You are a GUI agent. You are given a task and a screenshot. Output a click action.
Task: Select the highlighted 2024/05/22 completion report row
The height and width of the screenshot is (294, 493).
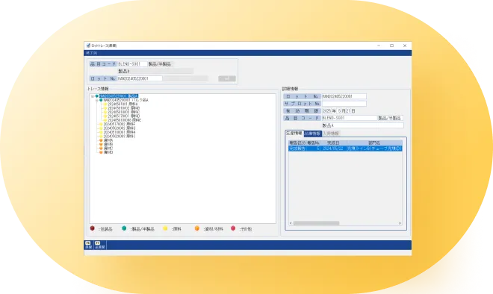345,148
